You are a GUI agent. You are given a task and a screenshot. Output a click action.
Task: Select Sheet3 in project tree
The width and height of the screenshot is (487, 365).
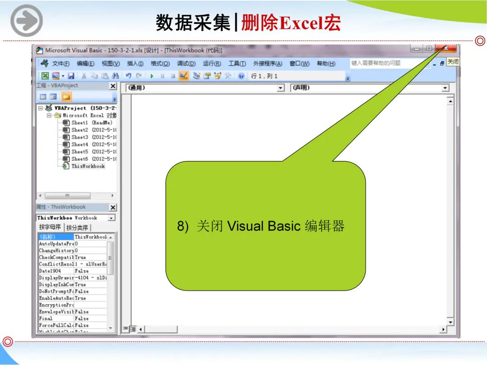pyautogui.click(x=89, y=137)
